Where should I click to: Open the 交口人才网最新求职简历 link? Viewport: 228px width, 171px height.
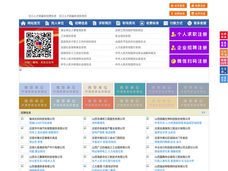(73, 16)
